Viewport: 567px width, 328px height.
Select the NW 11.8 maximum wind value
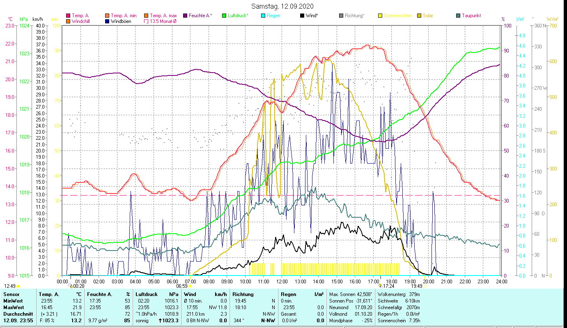218,307
